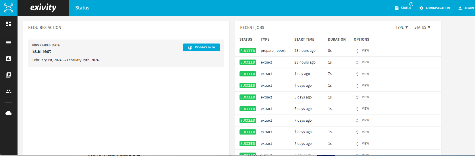The height and width of the screenshot is (156, 475).
Task: Click the SUCCEED badge of prepare_report row
Action: click(248, 51)
